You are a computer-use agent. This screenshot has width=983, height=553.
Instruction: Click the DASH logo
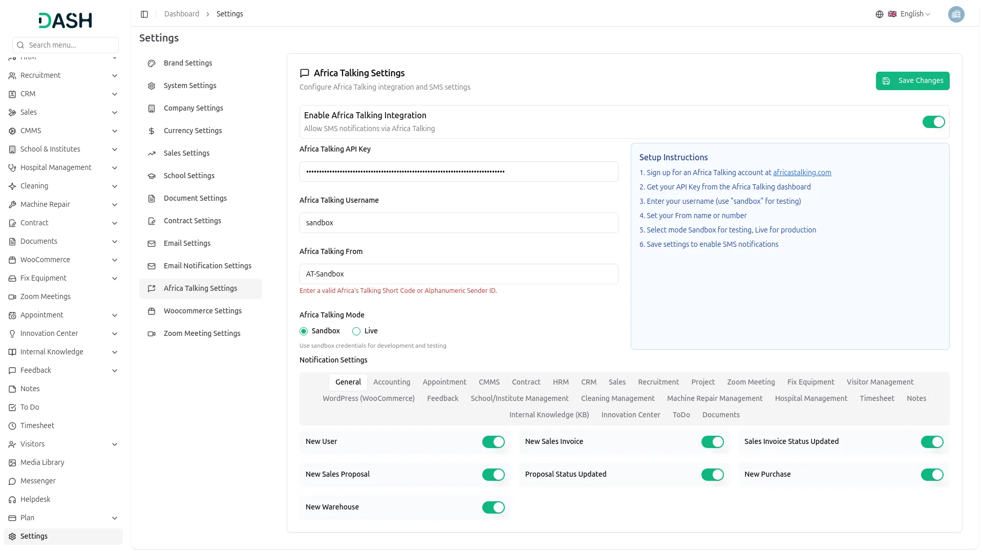coord(65,20)
